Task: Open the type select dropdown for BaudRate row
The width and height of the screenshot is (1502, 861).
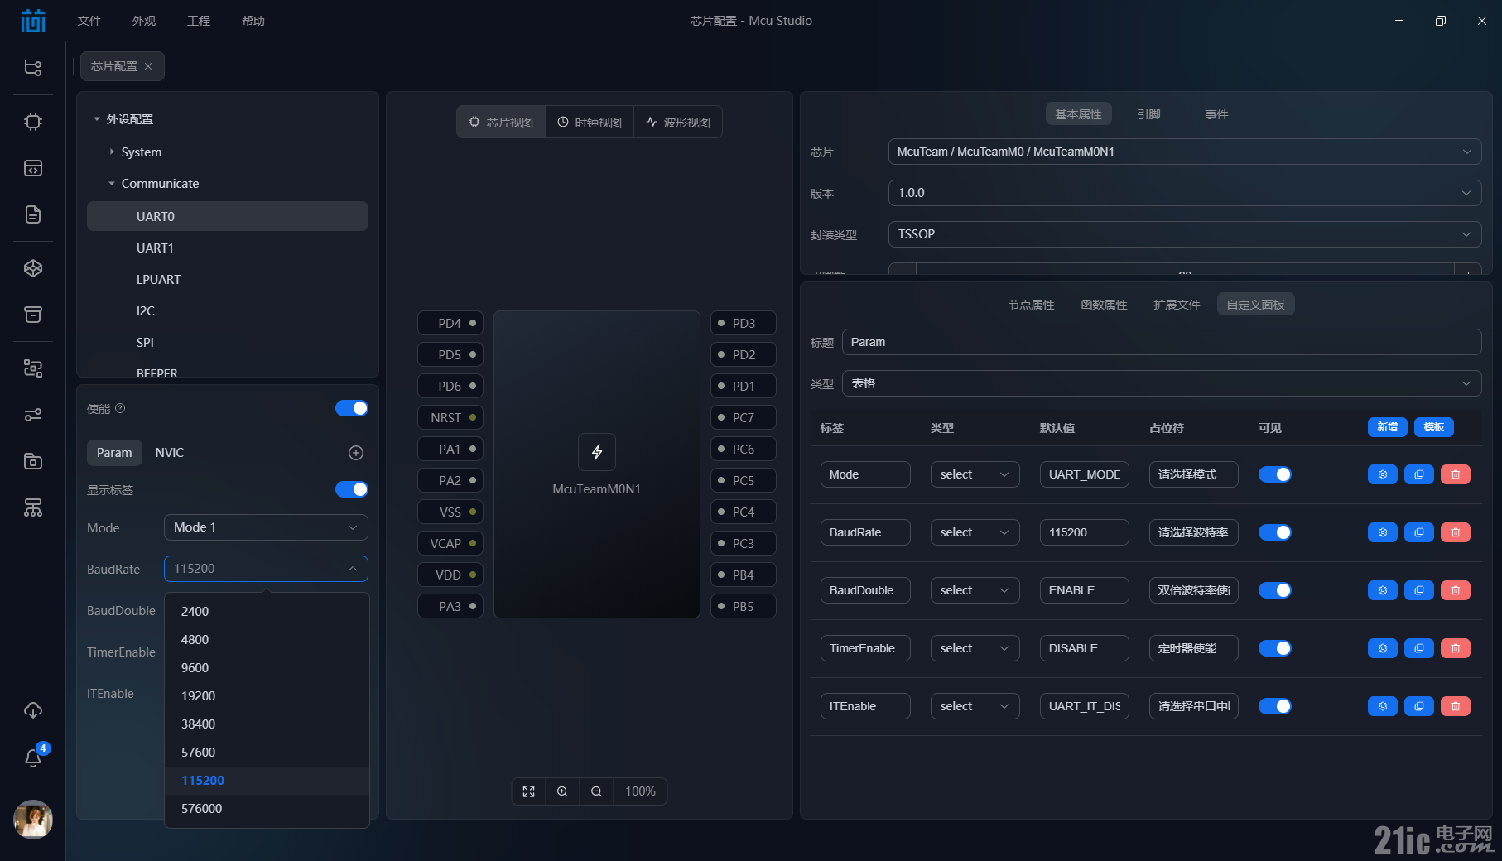Action: 975,532
